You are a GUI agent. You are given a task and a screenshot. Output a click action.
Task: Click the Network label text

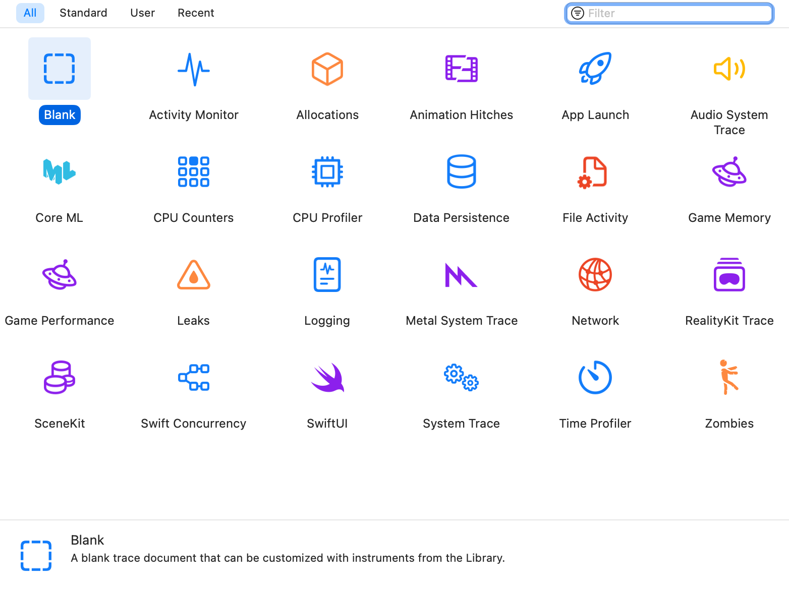tap(595, 321)
